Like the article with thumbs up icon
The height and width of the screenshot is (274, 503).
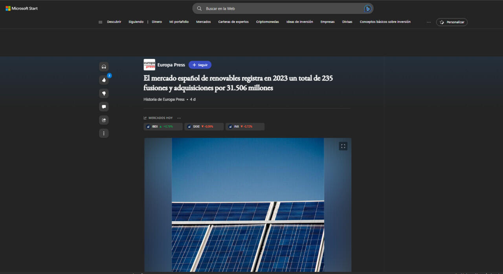(104, 80)
